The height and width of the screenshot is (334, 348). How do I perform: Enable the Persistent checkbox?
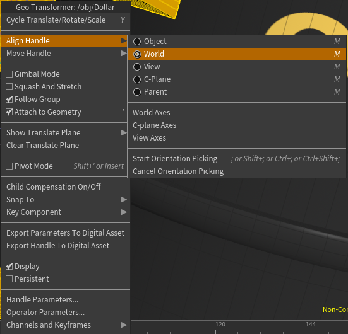(9, 279)
